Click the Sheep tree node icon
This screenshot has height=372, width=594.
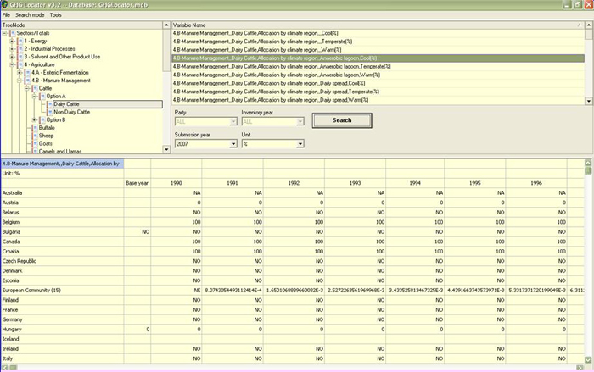35,136
